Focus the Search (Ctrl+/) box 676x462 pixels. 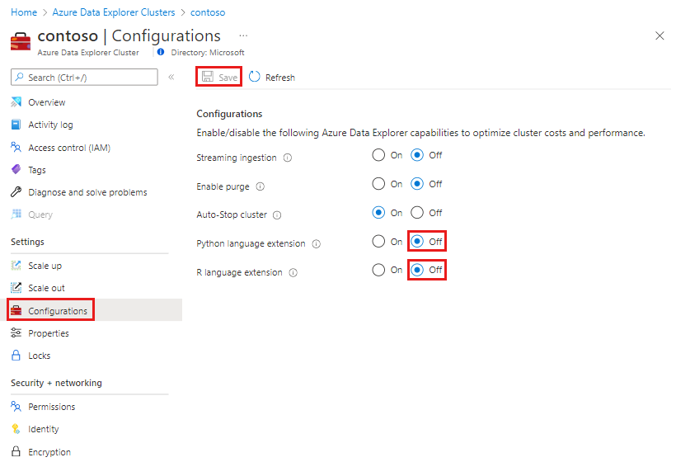(84, 77)
